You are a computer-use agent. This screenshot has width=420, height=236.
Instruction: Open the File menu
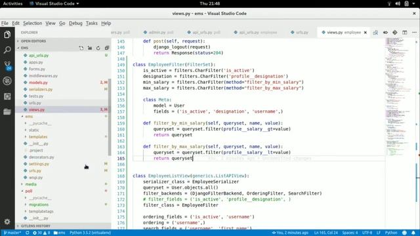tap(5, 24)
